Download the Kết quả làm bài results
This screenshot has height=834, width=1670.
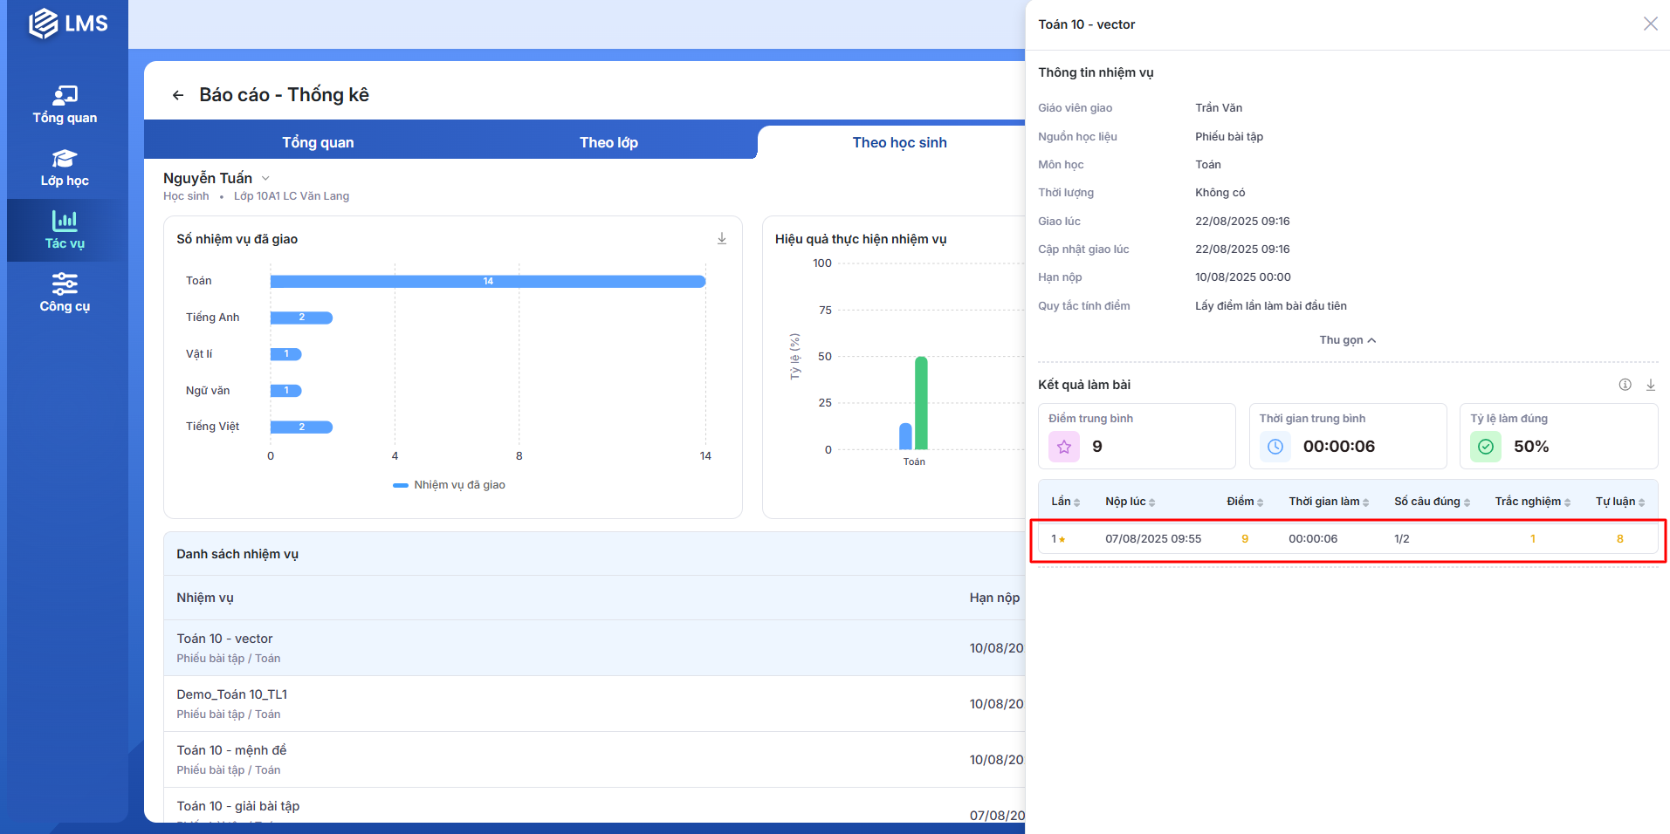[x=1650, y=385]
